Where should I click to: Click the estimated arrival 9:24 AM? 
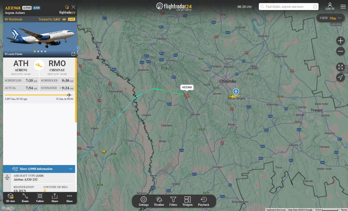tap(67, 88)
